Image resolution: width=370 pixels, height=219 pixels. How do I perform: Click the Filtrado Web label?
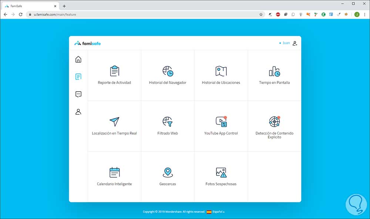[x=168, y=133]
